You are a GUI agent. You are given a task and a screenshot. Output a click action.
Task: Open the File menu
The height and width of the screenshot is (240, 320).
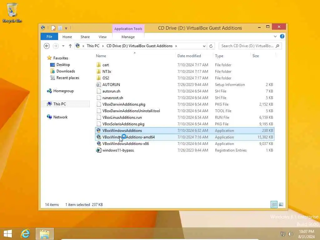pos(49,37)
